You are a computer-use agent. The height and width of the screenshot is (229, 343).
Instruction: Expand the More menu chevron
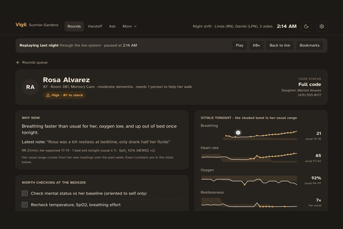tap(135, 26)
